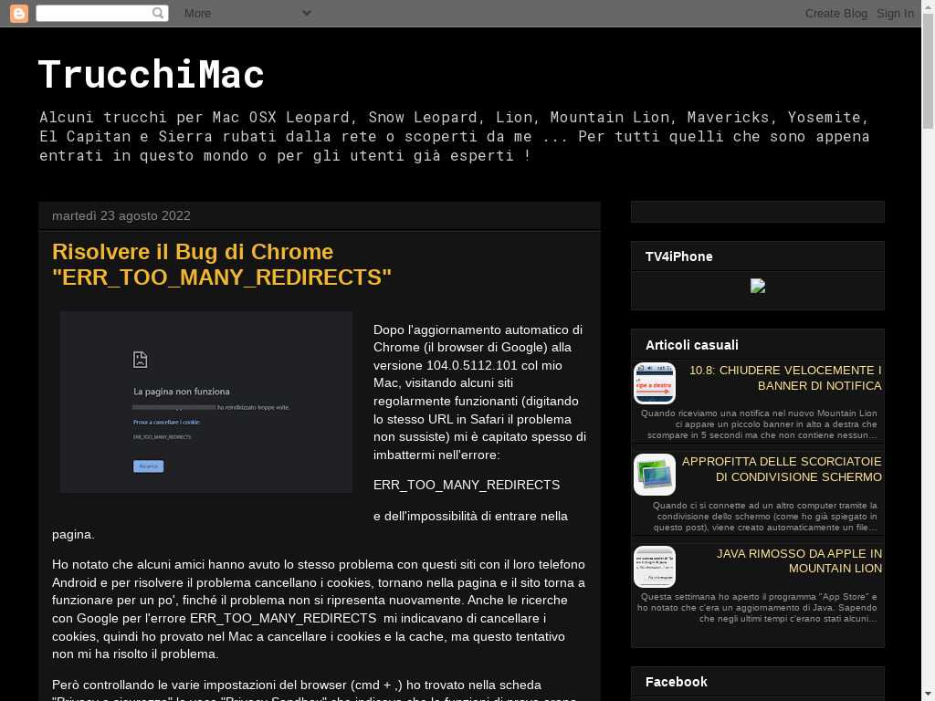Open thumbnail for Java rimosso article

coord(654,566)
